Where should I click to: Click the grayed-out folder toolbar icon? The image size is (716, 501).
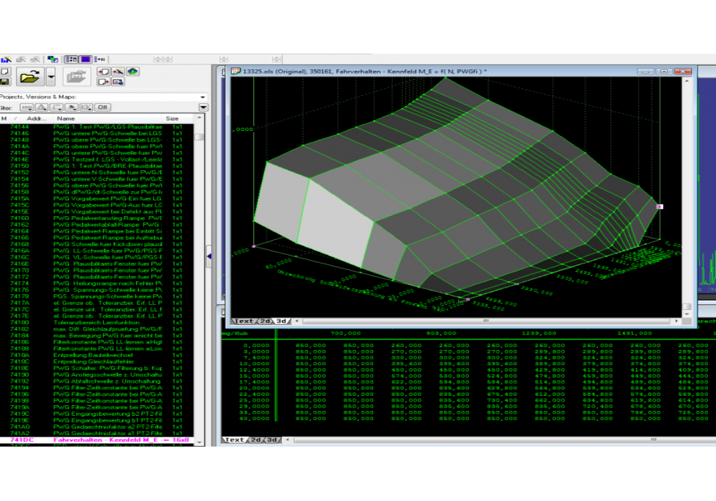(x=75, y=77)
